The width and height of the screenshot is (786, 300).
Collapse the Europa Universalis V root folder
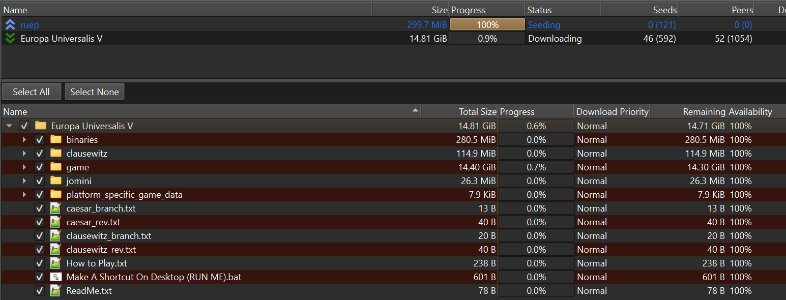tap(9, 126)
